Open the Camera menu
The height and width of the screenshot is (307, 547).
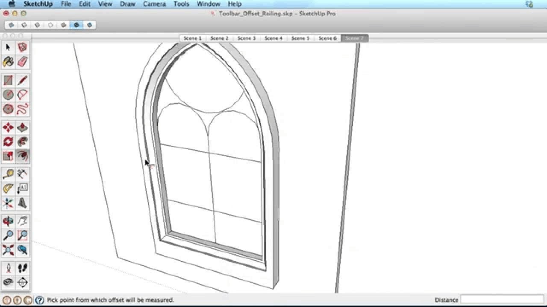154,4
